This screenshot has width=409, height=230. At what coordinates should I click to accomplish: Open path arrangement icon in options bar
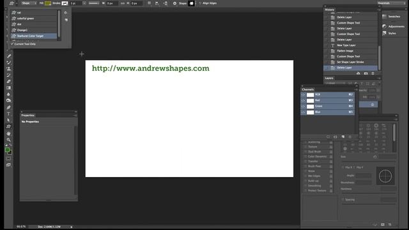[166, 3]
